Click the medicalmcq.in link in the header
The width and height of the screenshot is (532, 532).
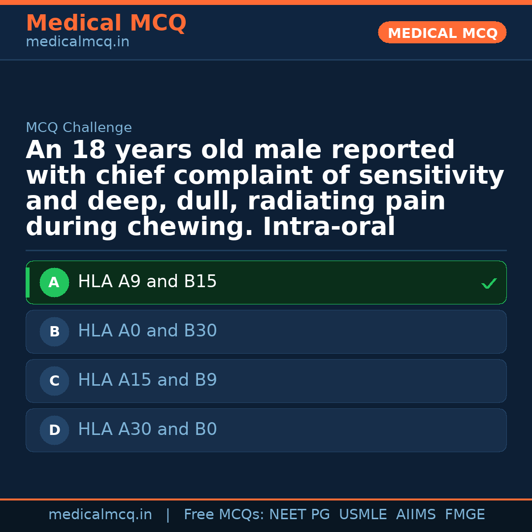tap(77, 41)
